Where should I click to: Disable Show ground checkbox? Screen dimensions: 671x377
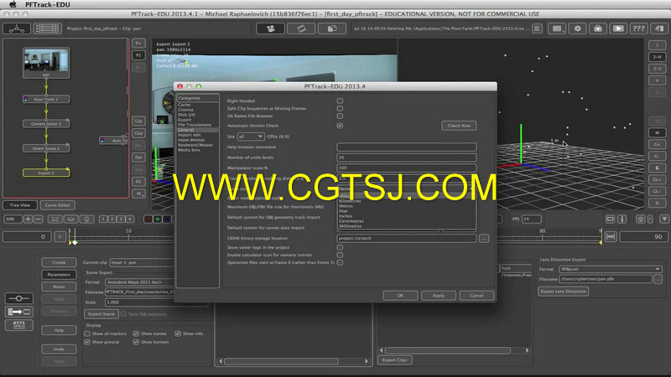coord(87,342)
